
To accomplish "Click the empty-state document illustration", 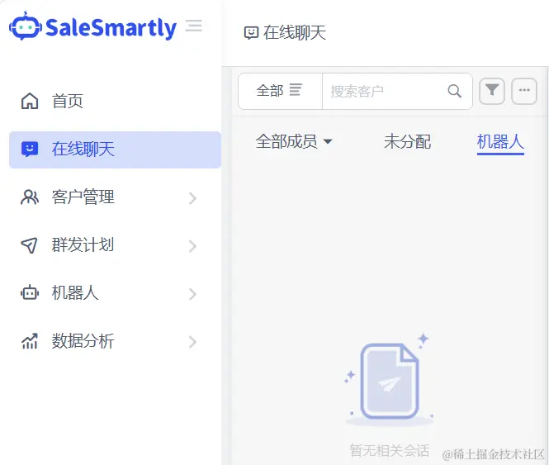I will point(390,379).
